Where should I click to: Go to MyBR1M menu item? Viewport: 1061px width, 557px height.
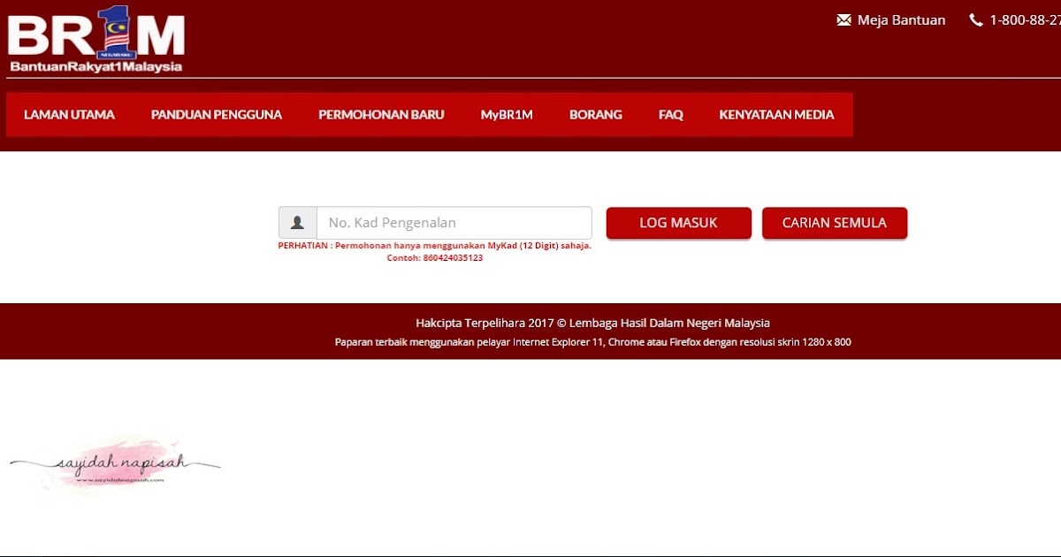pos(507,115)
